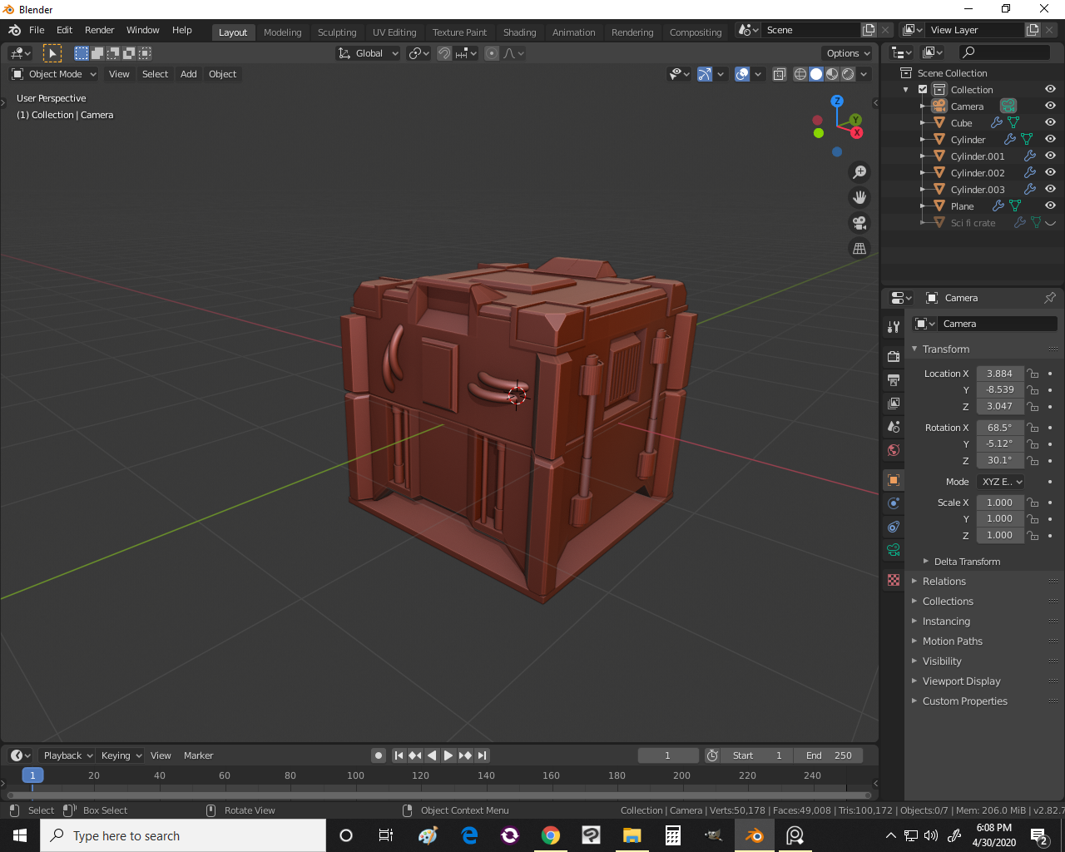
Task: Open Google Chrome from the taskbar
Action: (x=551, y=835)
